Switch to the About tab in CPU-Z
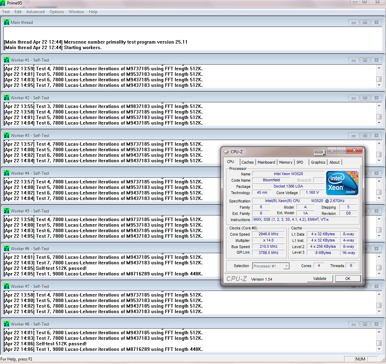 tap(334, 162)
